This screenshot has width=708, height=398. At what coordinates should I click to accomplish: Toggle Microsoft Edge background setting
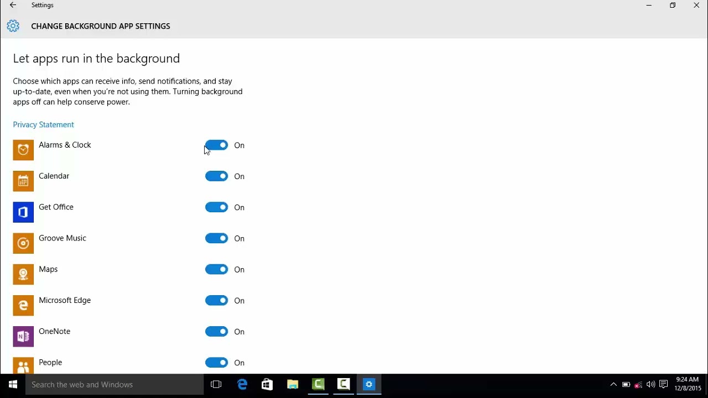[x=216, y=300]
